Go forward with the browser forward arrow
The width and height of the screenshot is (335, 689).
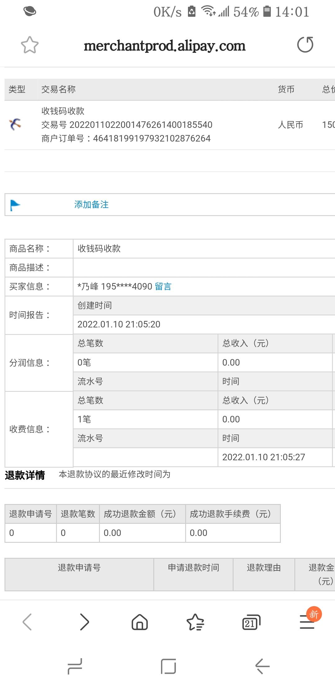(84, 622)
